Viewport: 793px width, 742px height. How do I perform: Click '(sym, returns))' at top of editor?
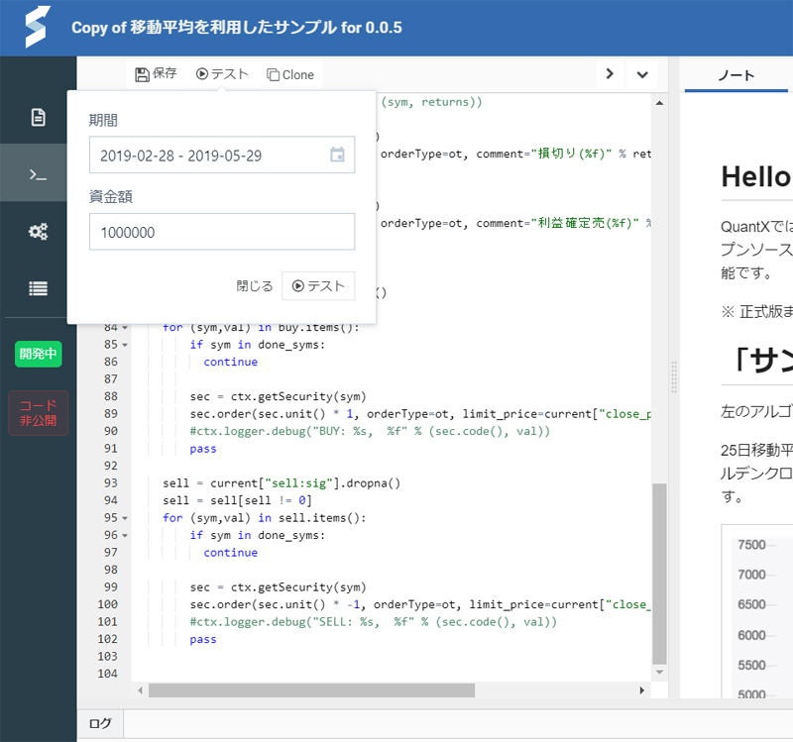[431, 102]
